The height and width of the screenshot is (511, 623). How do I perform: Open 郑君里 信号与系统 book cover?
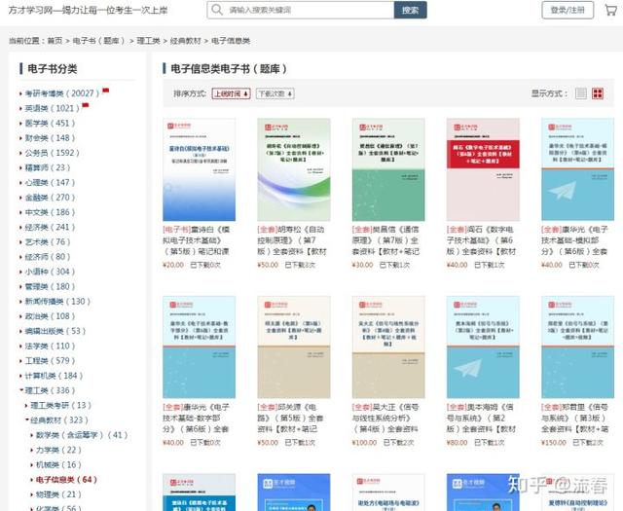pyautogui.click(x=577, y=347)
